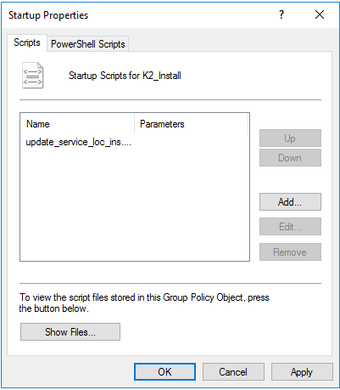Close the Startup Properties window
Image resolution: width=340 pixels, height=390 pixels.
[320, 14]
